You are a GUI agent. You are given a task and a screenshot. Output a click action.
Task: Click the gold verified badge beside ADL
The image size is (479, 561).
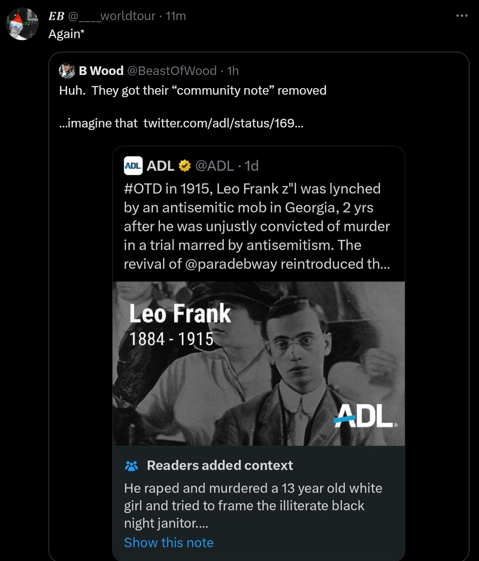[x=185, y=166]
